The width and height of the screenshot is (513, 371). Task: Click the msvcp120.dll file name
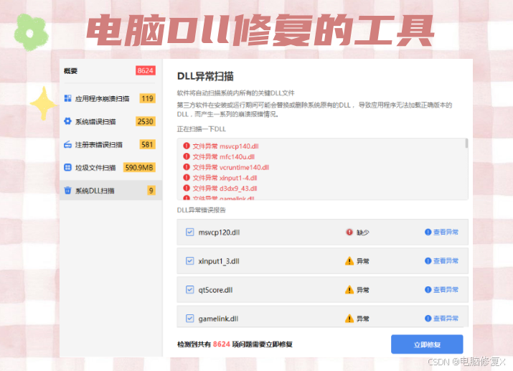click(x=219, y=233)
